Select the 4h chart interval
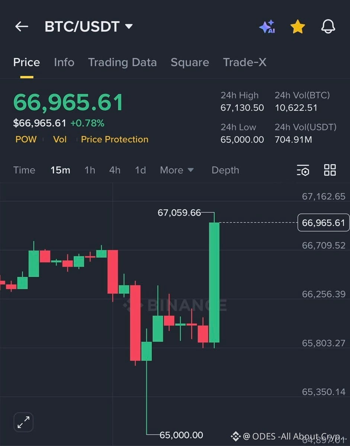Screen dimensions: 350x446 click(115, 170)
